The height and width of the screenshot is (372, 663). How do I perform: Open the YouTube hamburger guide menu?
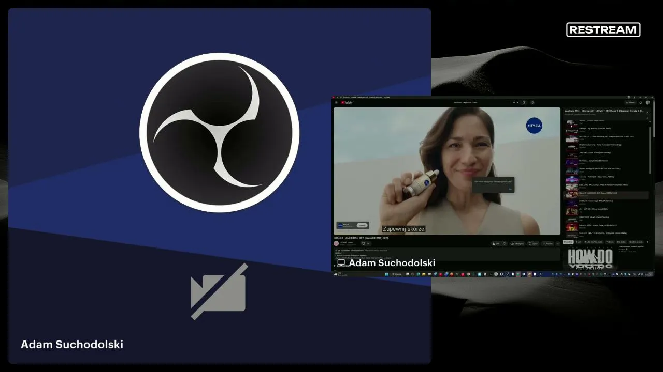pyautogui.click(x=337, y=102)
